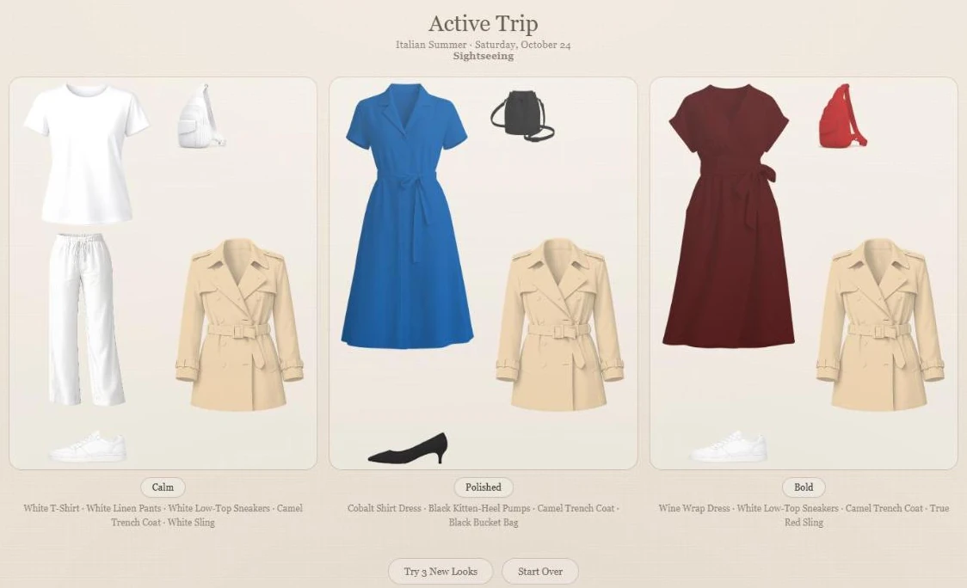967x588 pixels.
Task: Click the Try 3 New Looks button
Action: [440, 572]
